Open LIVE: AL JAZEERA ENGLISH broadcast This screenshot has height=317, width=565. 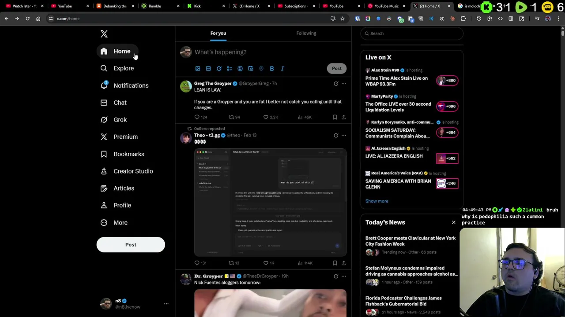412,156
